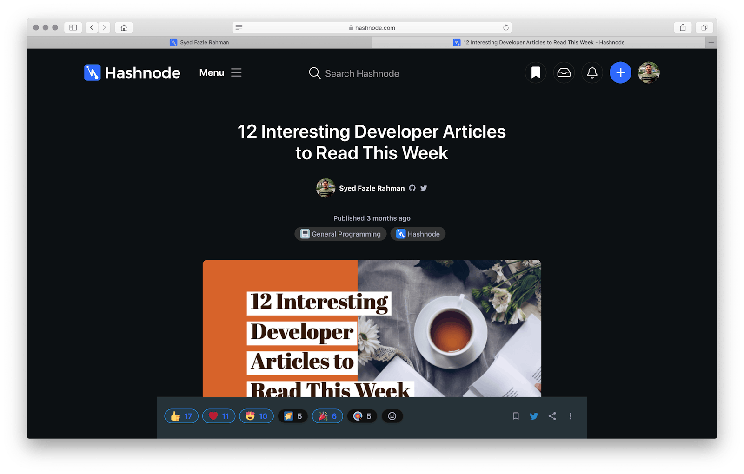Click the hashnode.com address bar
Image resolution: width=744 pixels, height=474 pixels.
pos(372,27)
